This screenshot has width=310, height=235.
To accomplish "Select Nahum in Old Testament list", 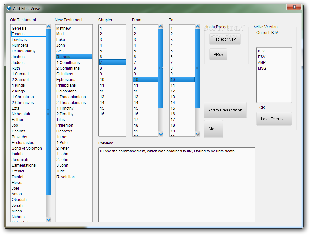I will click(28, 217).
